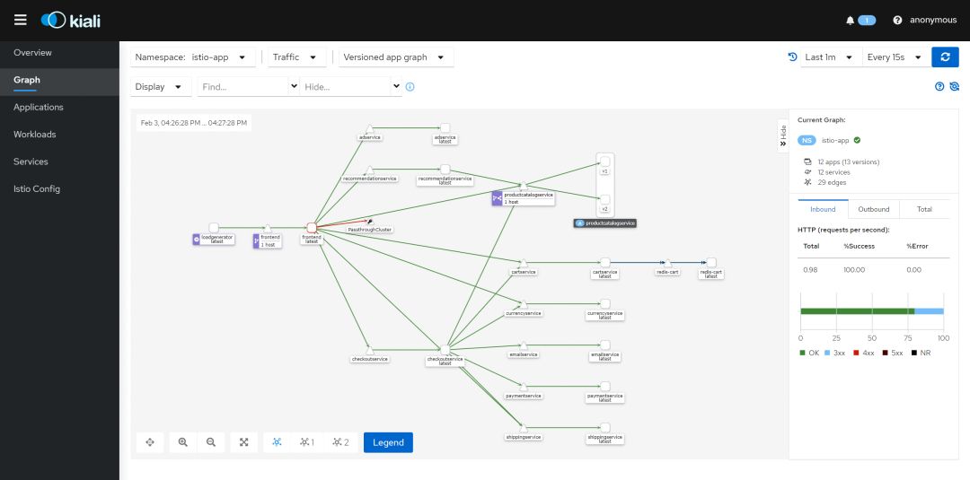Click the blue Legend button
970x480 pixels.
pyautogui.click(x=388, y=442)
